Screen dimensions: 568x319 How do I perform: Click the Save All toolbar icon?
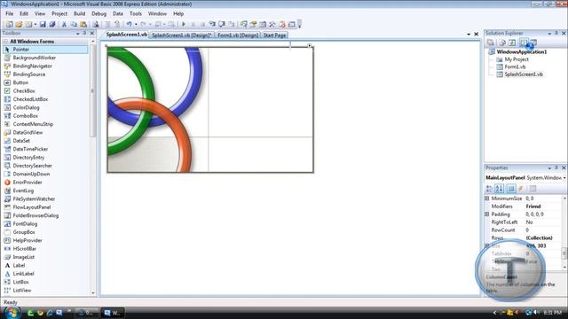coord(52,24)
